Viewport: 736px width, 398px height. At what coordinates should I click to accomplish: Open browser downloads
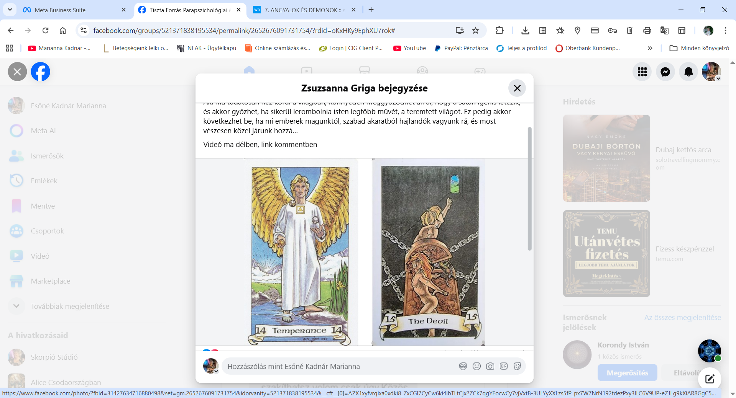(x=525, y=30)
